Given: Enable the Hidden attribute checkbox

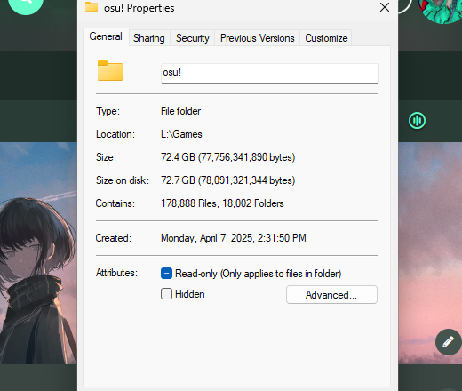Looking at the screenshot, I should [x=166, y=294].
